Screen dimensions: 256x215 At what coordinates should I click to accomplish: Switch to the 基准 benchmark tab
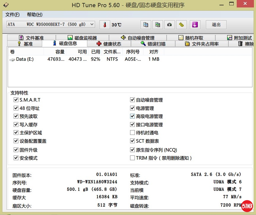click(x=25, y=44)
